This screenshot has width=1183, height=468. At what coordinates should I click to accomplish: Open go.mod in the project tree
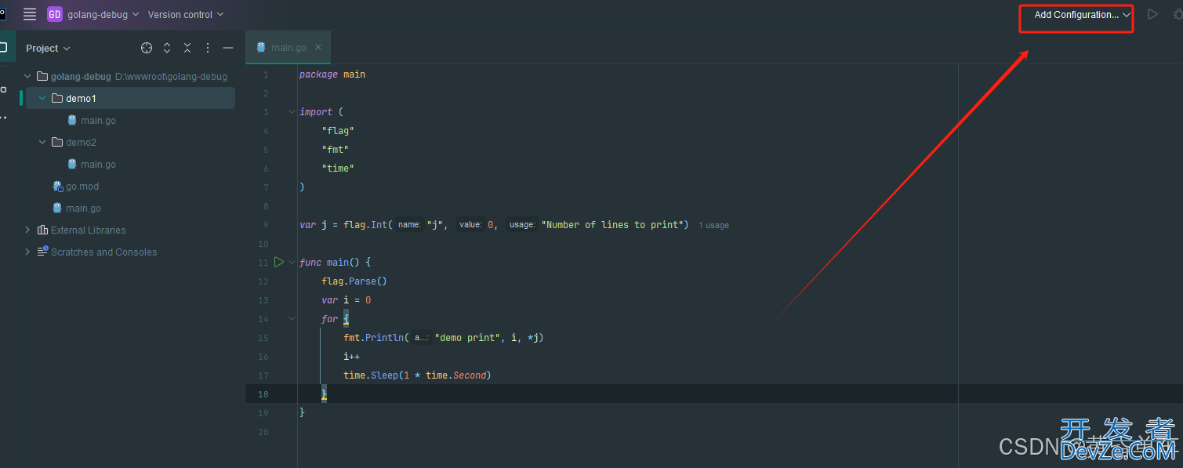click(82, 187)
